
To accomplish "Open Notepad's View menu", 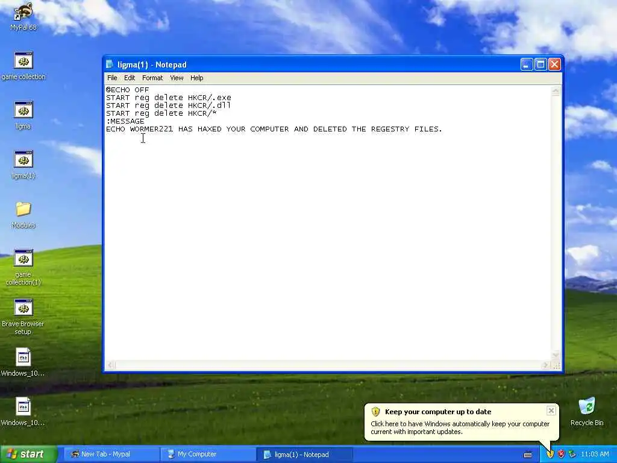I will click(x=177, y=78).
